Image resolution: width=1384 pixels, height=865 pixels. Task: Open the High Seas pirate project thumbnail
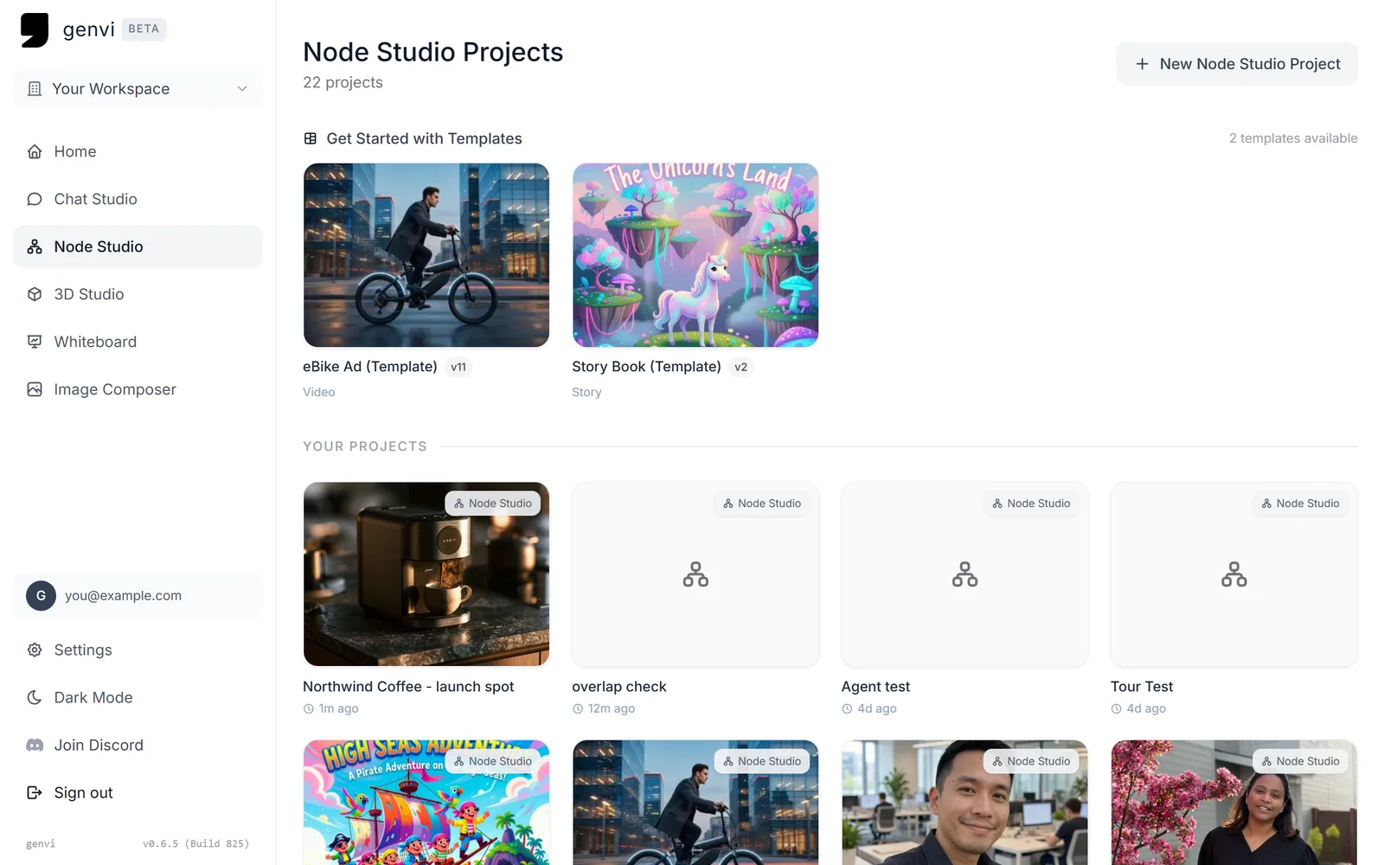click(x=426, y=803)
